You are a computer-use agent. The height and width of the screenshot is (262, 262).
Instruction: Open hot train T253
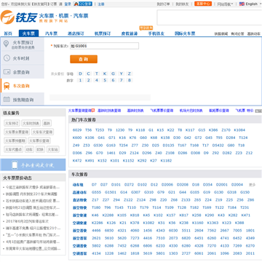(100, 130)
